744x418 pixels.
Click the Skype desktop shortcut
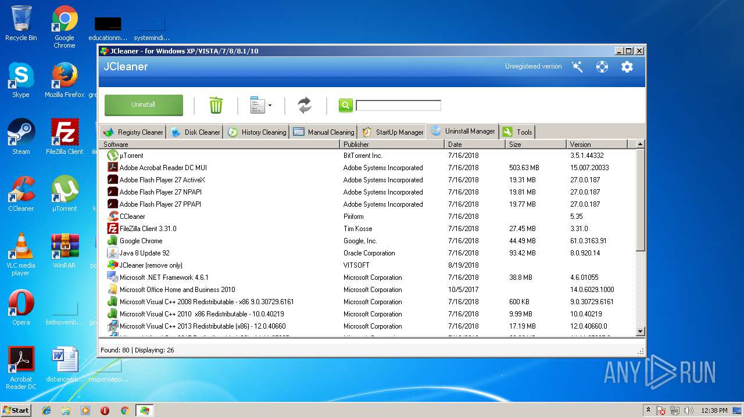pos(21,80)
